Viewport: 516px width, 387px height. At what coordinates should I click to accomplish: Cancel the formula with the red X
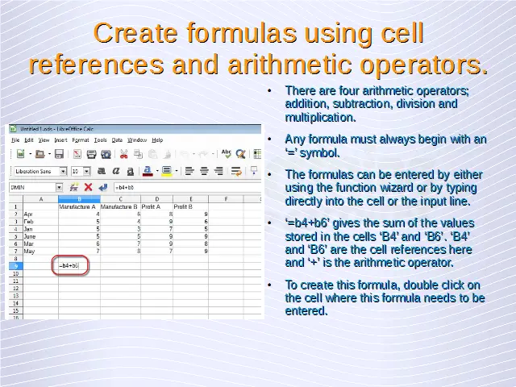[x=88, y=187]
